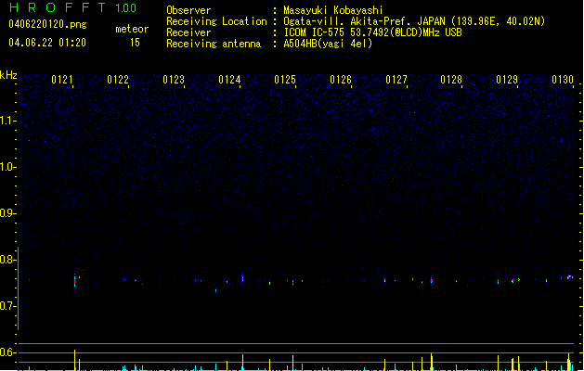
Task: Click the 0122 time marker
Action: 118,80
